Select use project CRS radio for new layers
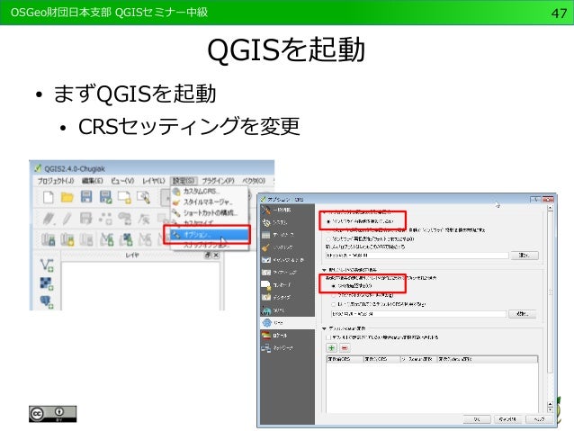574x431 pixels. (x=333, y=295)
